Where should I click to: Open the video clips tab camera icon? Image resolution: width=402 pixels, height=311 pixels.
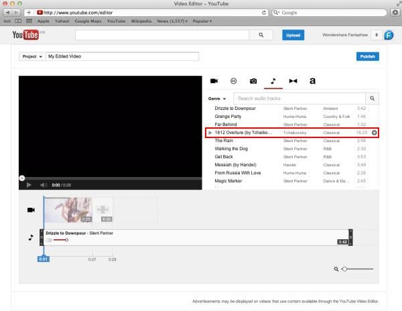[214, 81]
